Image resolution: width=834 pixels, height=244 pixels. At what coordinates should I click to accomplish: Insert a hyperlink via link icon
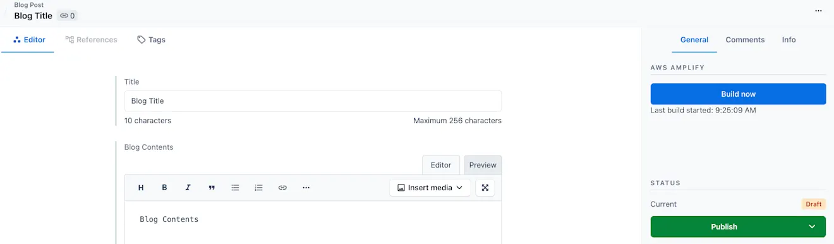click(x=282, y=188)
